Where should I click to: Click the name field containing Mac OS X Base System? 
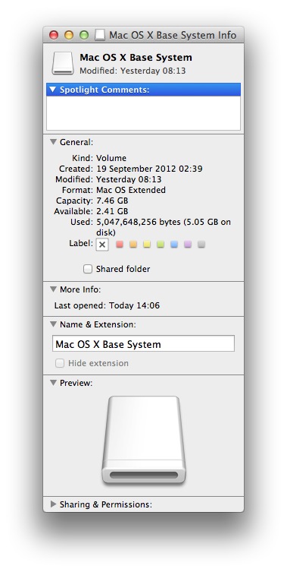[x=143, y=343]
